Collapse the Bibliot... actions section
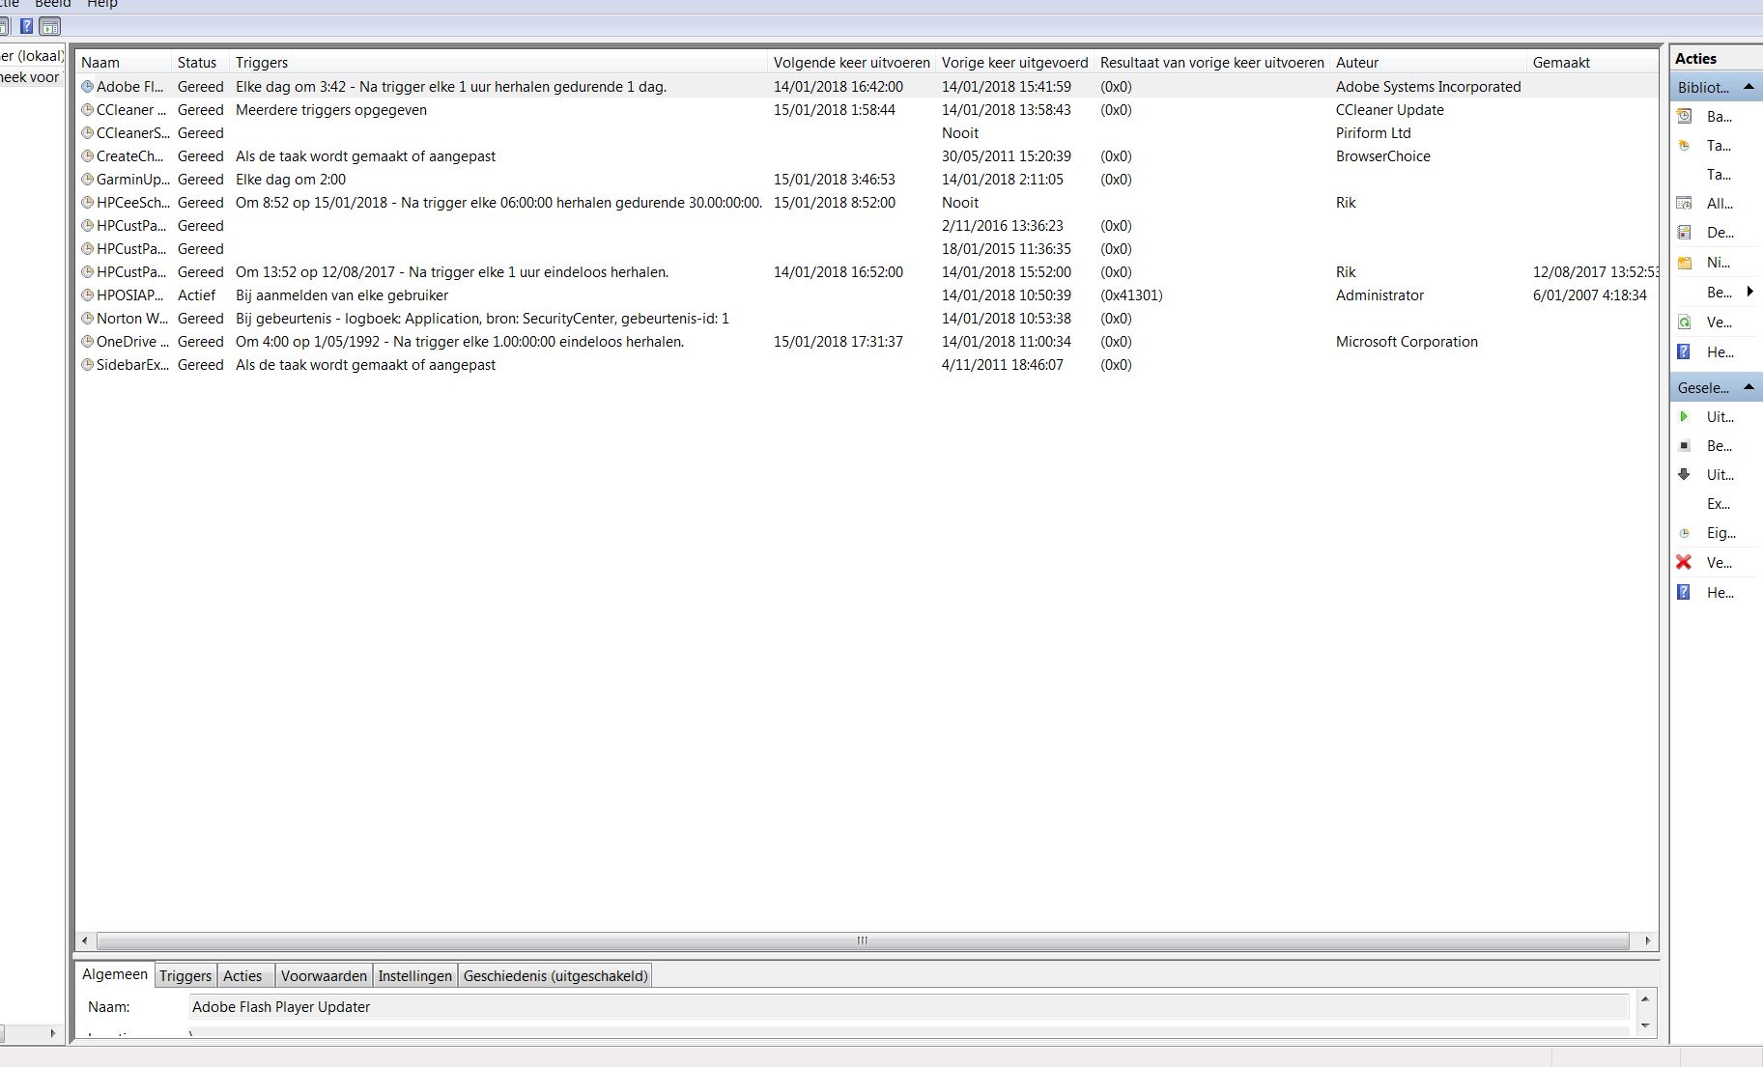The height and width of the screenshot is (1067, 1763). click(x=1749, y=87)
